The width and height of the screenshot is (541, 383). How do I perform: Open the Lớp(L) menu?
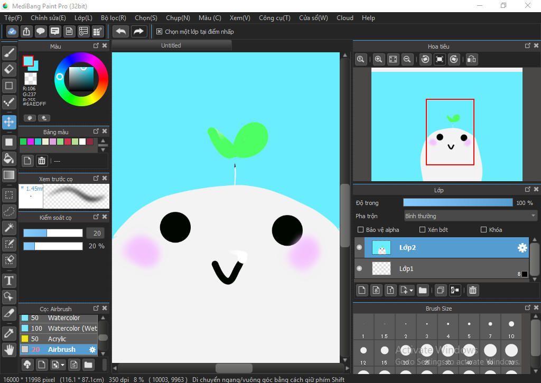pos(83,18)
